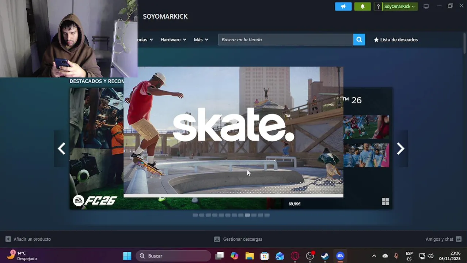Open Microsoft Store from the taskbar

(265, 256)
